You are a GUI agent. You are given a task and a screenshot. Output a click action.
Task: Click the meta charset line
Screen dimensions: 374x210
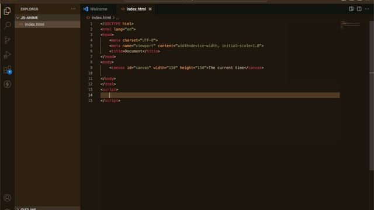coord(134,40)
